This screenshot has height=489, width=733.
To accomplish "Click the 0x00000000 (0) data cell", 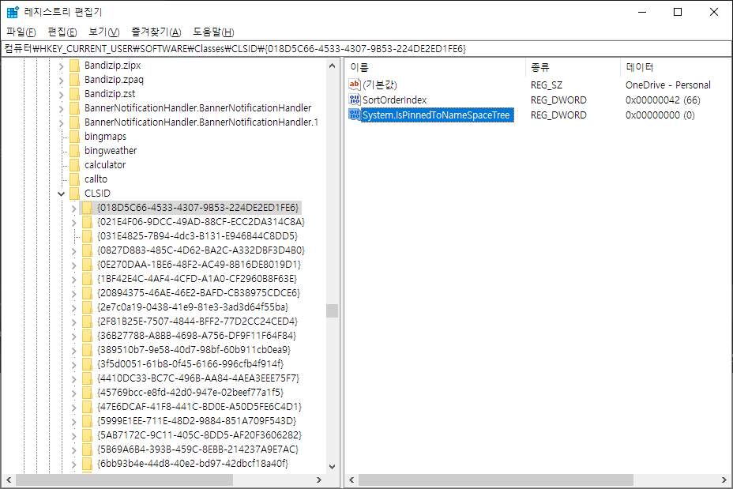I will click(x=660, y=115).
